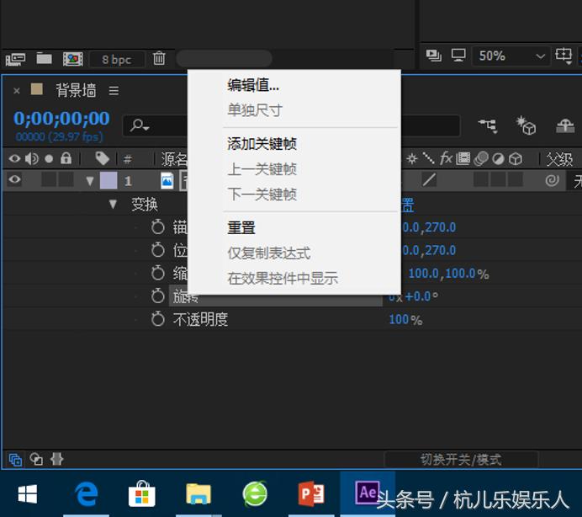Select the 背景墙 timeline tab
Screen dimensions: 582x517
(76, 90)
